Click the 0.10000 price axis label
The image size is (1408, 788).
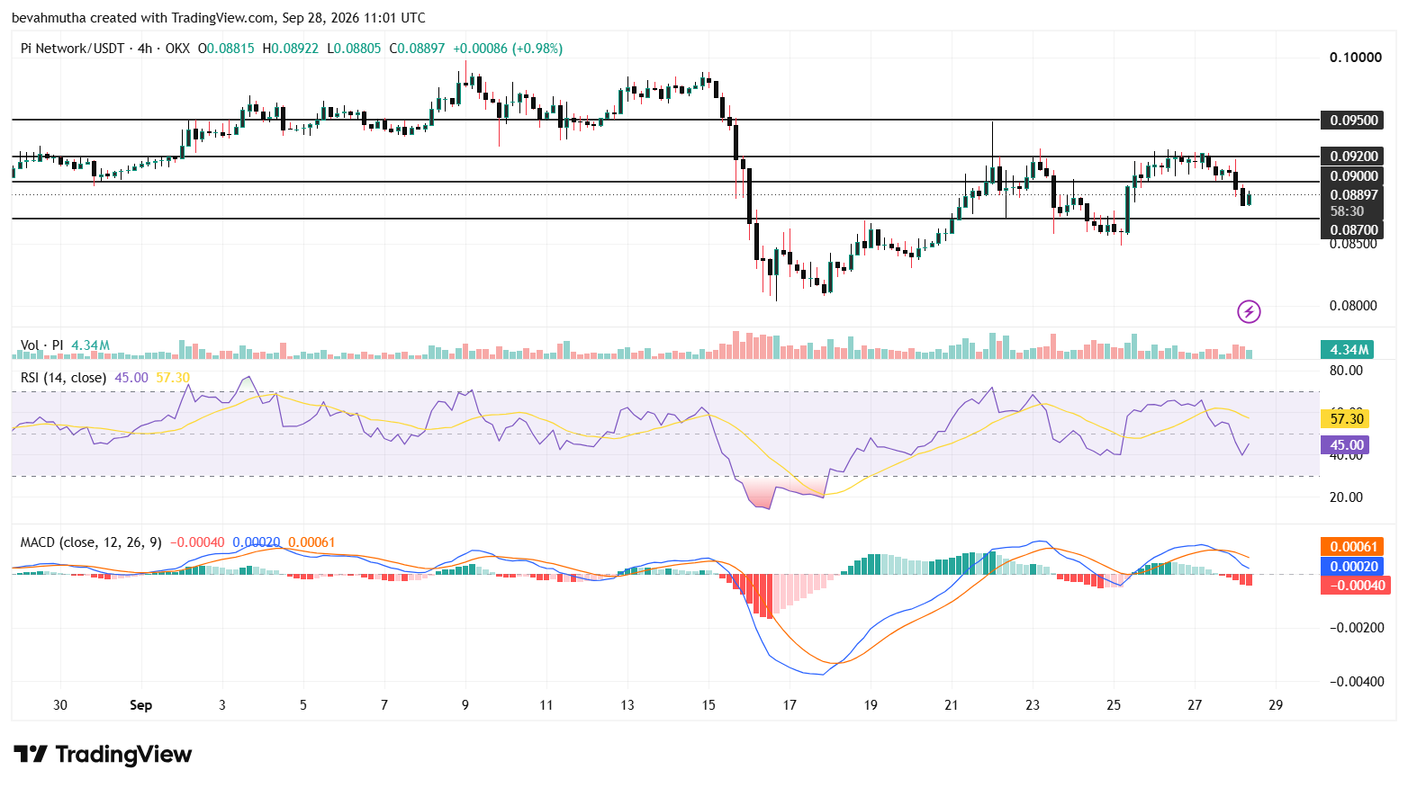1356,58
